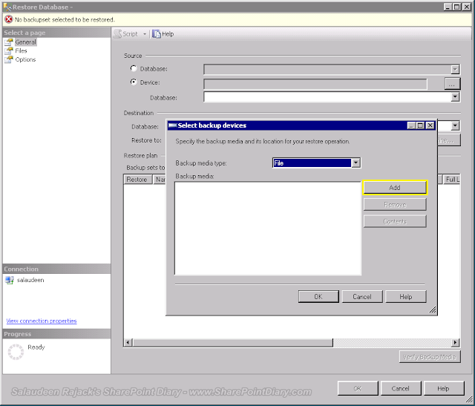Click the Restore Database bottom Help button
Screen dimensions: 475x406
(444, 388)
